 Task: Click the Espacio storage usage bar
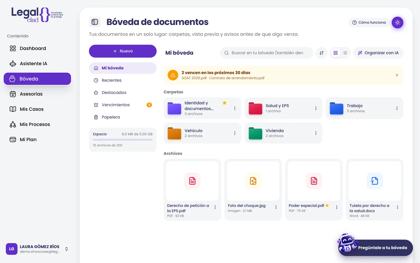[x=123, y=140]
